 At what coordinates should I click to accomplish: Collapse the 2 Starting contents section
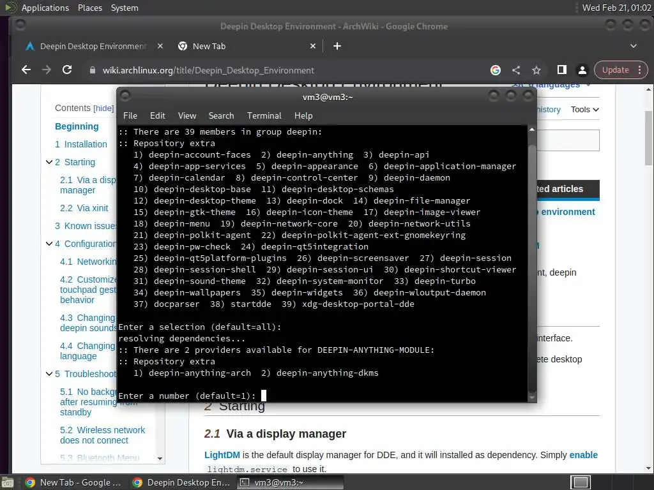tap(49, 162)
